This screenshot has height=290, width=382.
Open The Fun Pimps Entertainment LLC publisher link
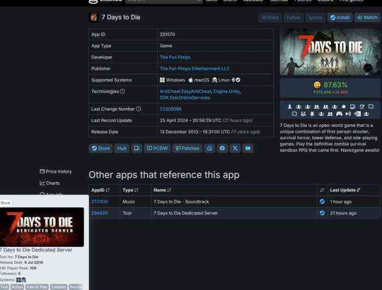pyautogui.click(x=195, y=69)
